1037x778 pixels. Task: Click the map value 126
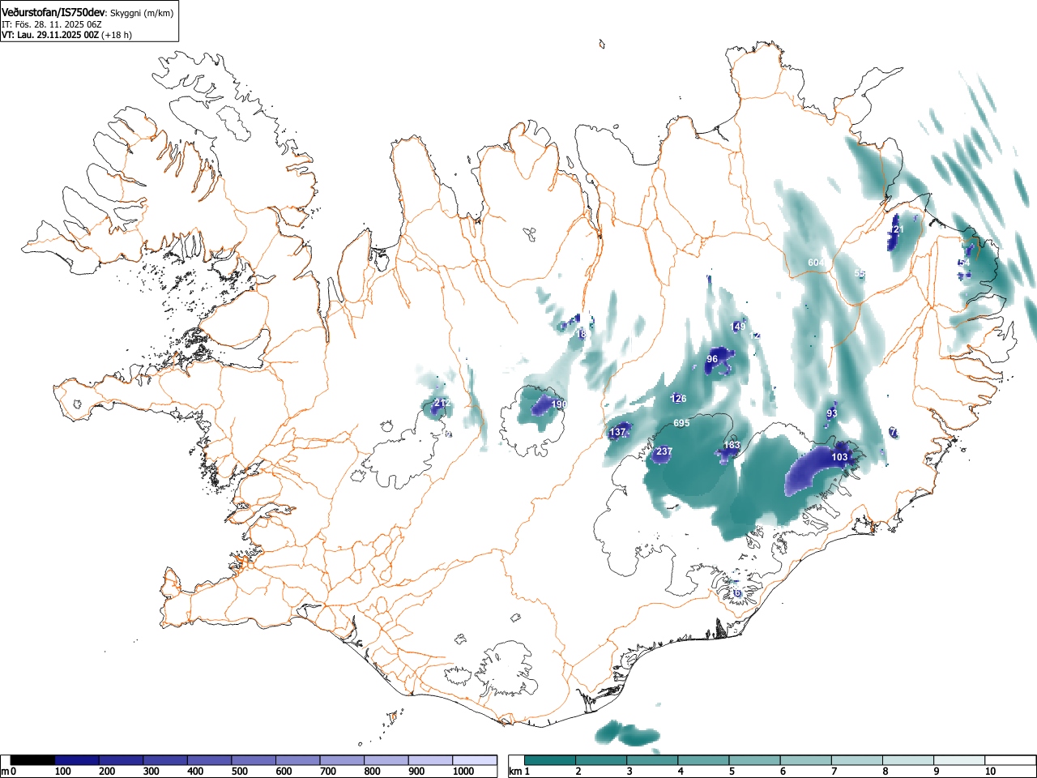coord(679,399)
